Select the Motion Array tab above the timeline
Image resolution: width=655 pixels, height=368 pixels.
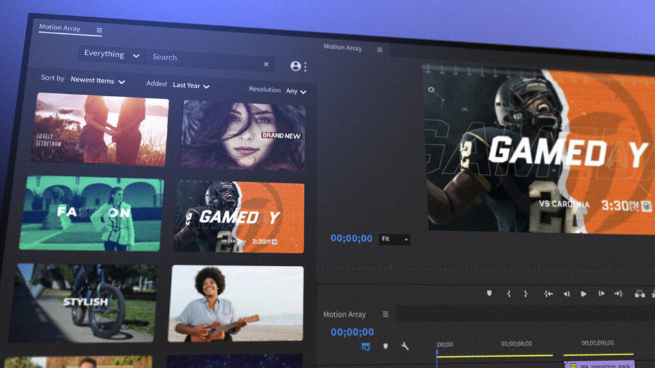(x=345, y=314)
